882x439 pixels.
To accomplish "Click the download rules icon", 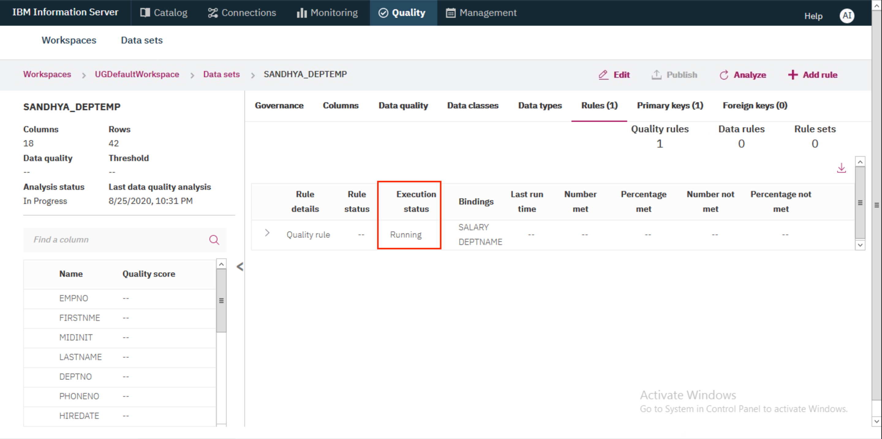I will click(841, 168).
